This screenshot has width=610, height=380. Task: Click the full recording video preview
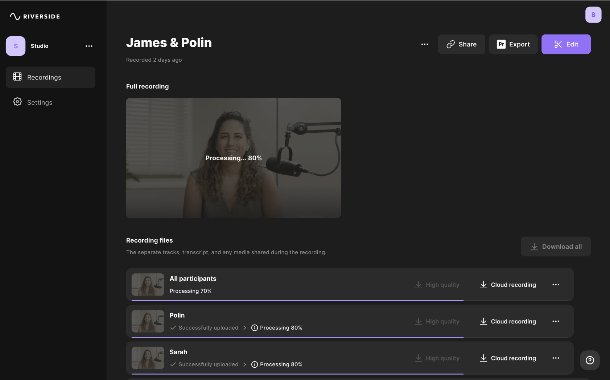(x=234, y=158)
